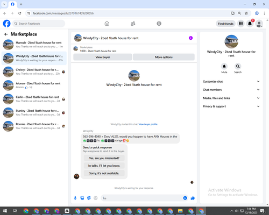269x215 pixels.
Task: Click the browser back arrow
Action: [x=5, y=13]
